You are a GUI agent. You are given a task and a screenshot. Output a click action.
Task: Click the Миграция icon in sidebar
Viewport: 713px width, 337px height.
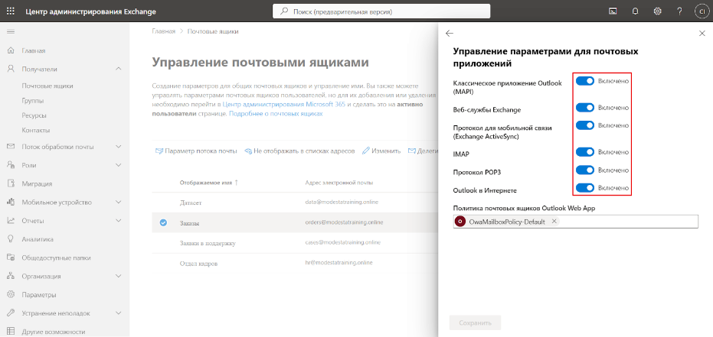[x=11, y=183]
